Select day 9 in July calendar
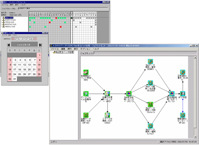This screenshot has width=199, height=145. tap(10, 65)
